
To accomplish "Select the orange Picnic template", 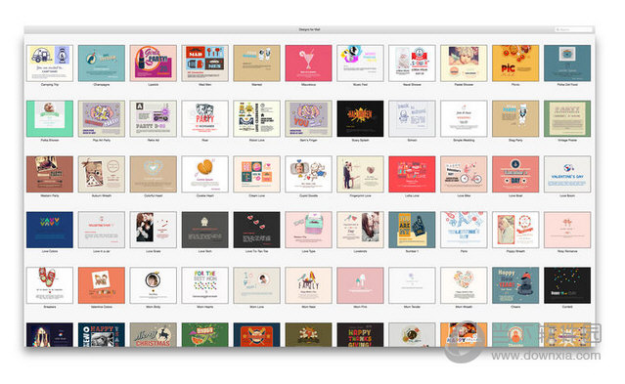I will coord(515,64).
